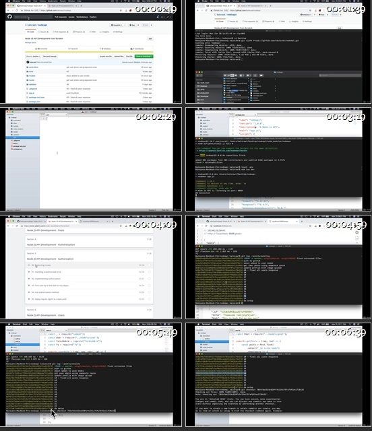Click Star button in 00:00:49 GitHub frame
The image size is (372, 431).
(133, 25)
